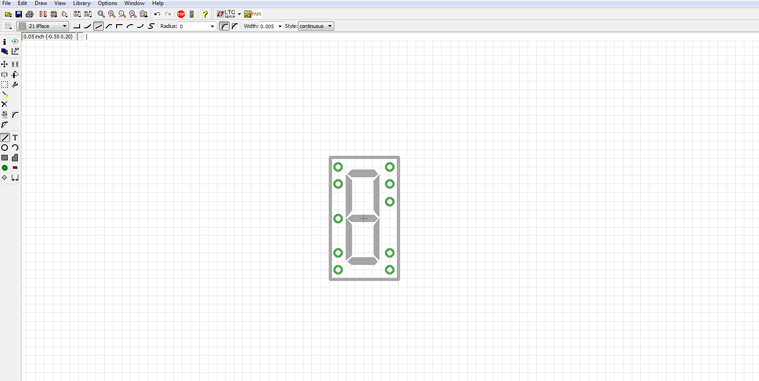Save the library with the floppy disk icon
This screenshot has width=759, height=381.
[19, 14]
